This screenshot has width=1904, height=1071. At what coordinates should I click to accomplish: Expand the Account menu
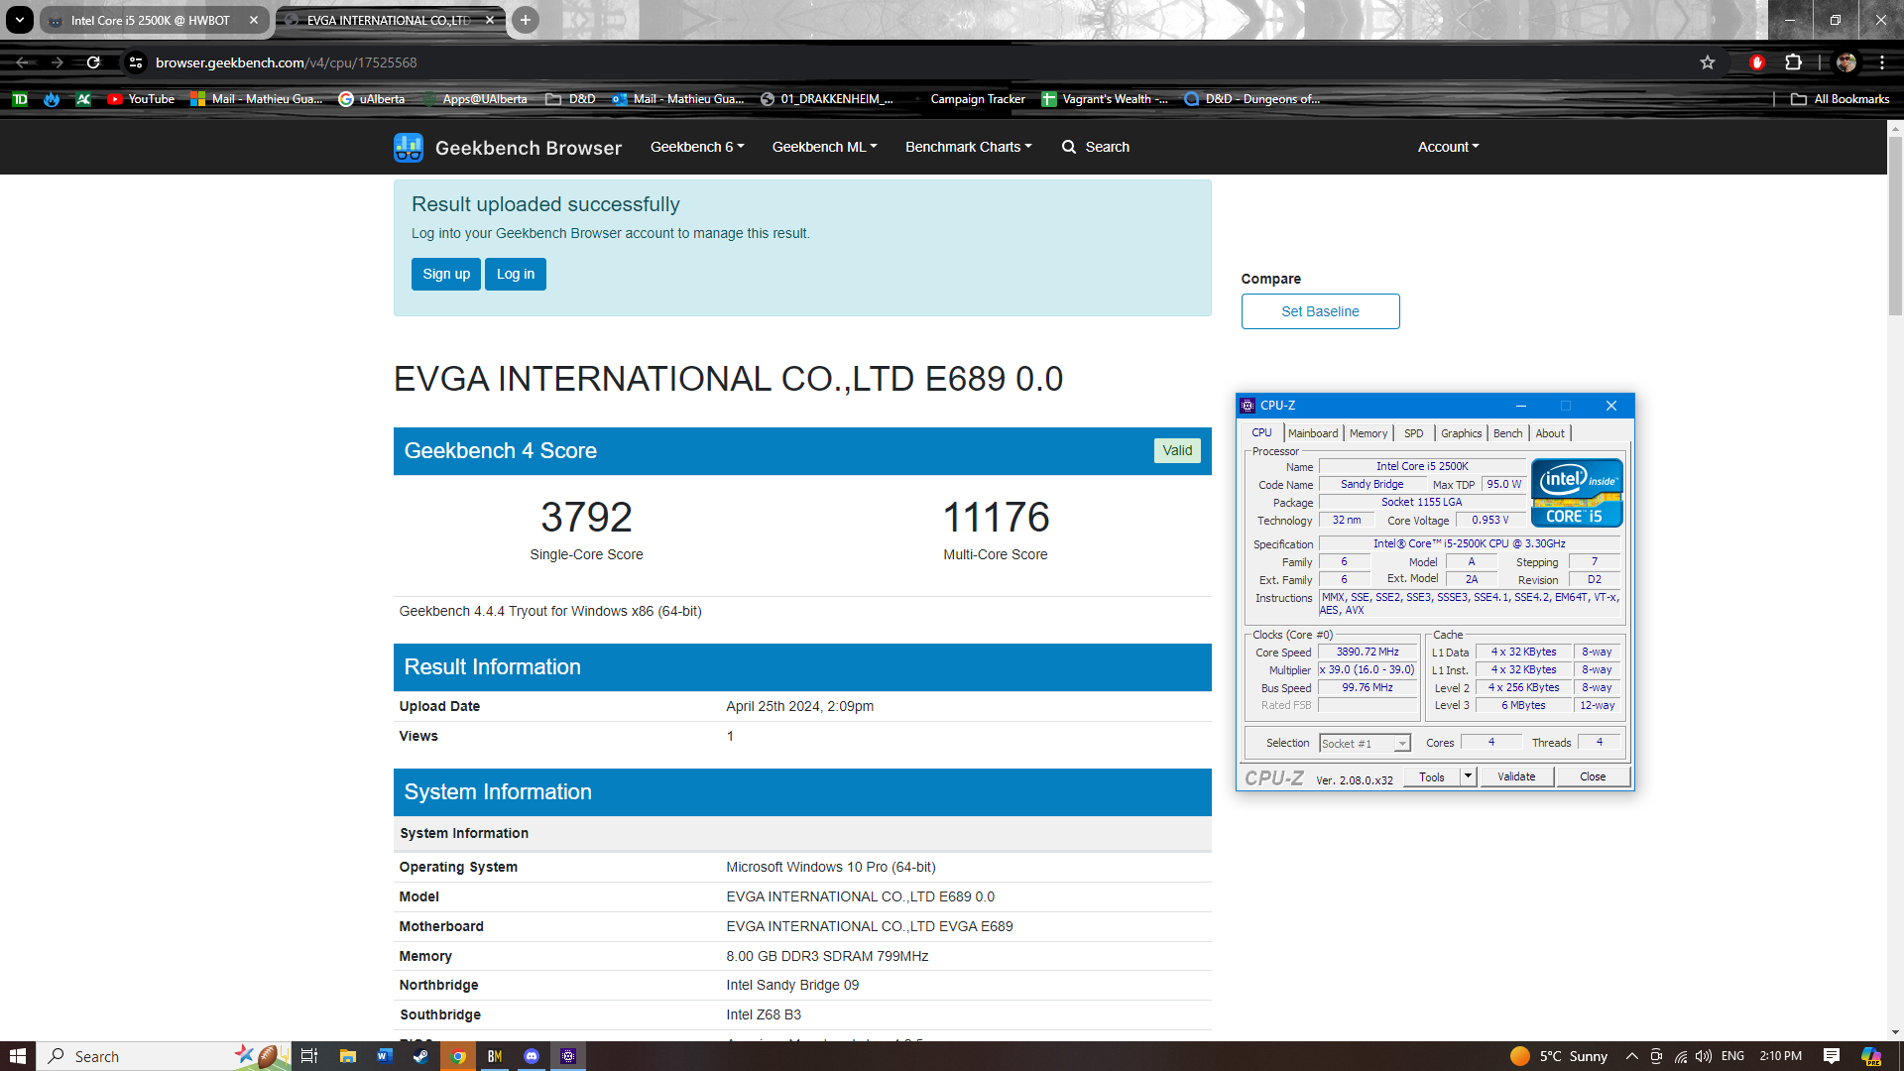click(1449, 147)
